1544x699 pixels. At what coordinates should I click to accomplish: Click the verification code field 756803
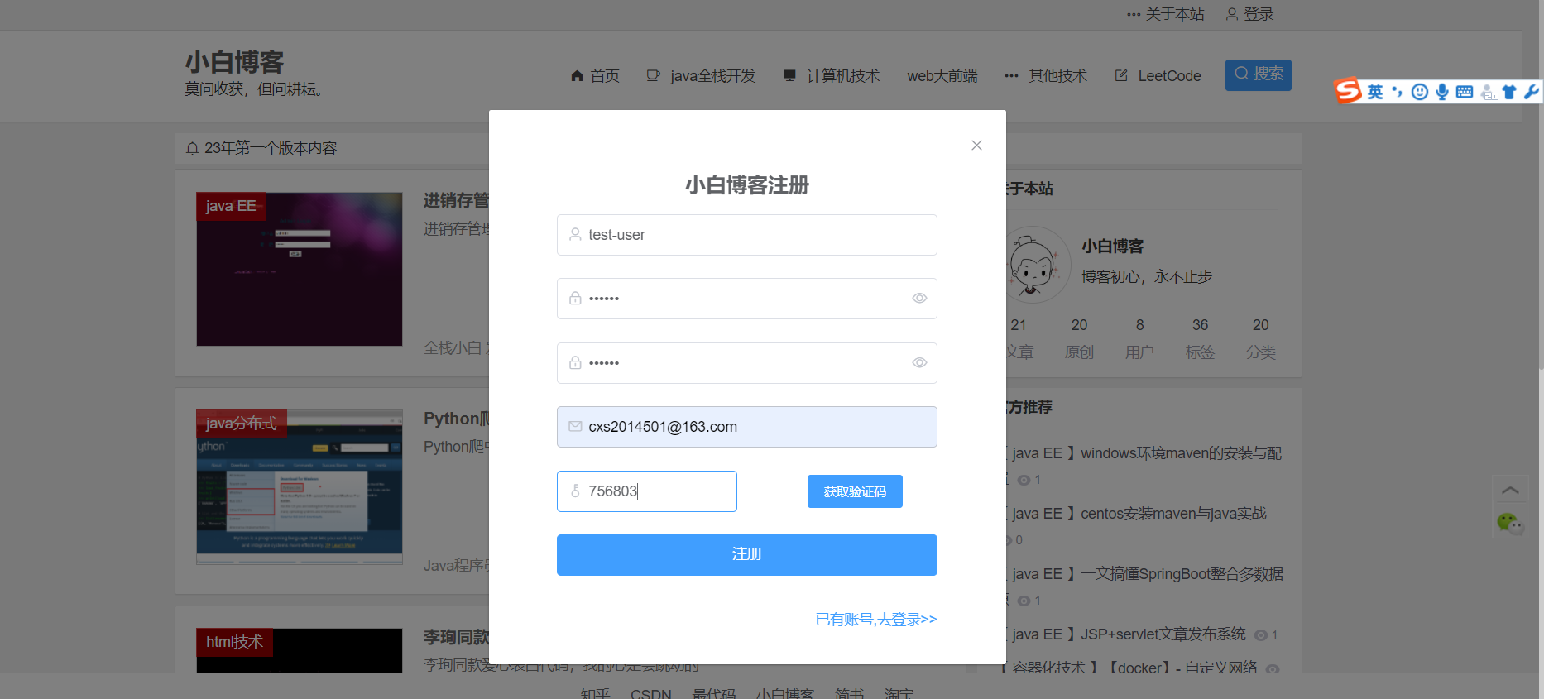tap(646, 491)
